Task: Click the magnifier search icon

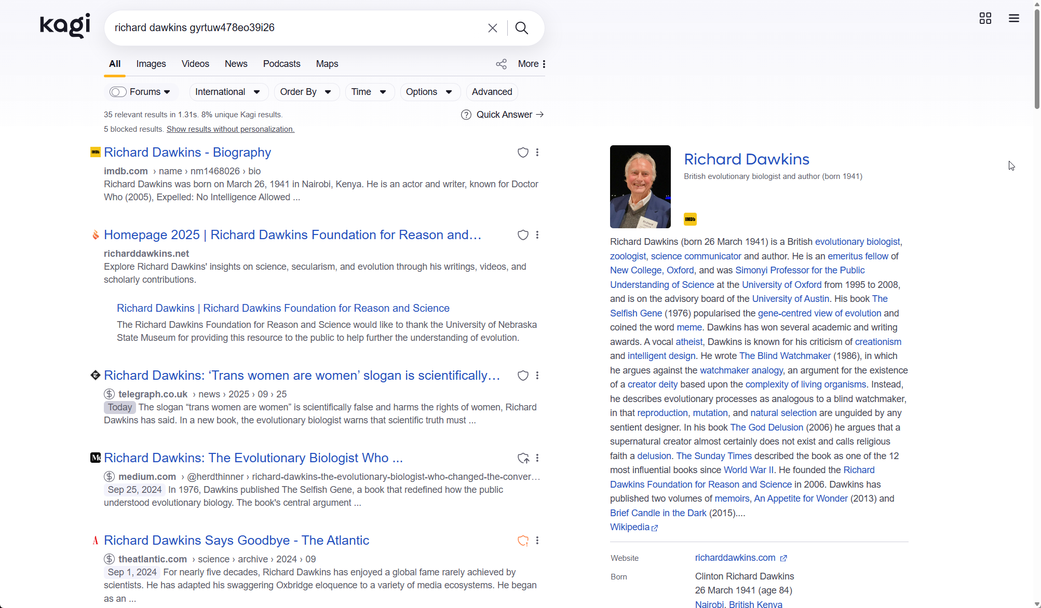Action: pyautogui.click(x=522, y=28)
